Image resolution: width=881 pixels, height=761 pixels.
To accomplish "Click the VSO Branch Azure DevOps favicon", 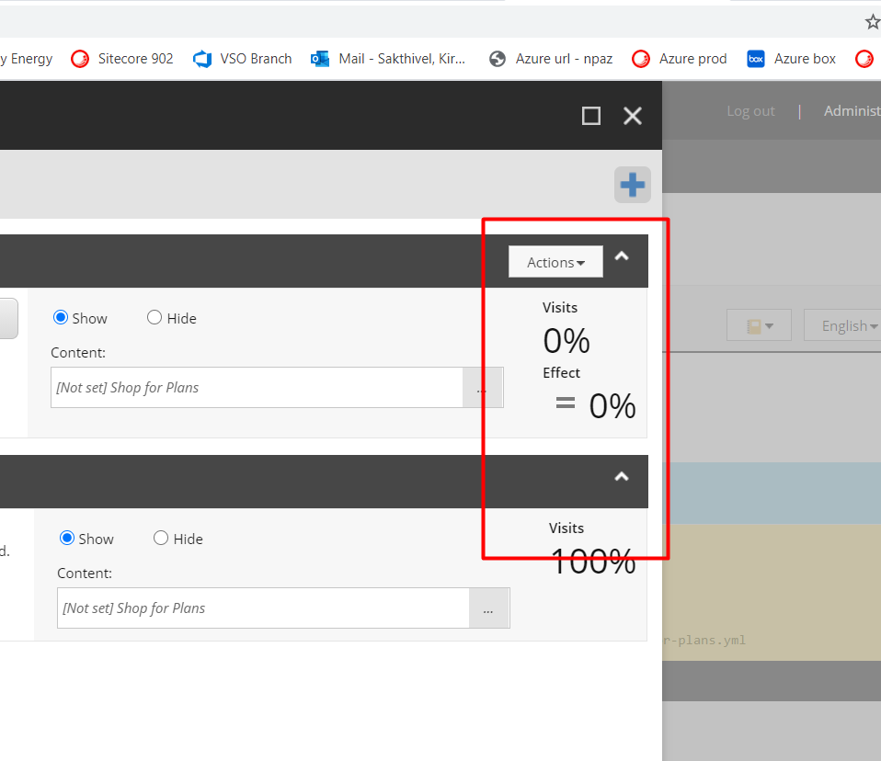I will click(202, 59).
